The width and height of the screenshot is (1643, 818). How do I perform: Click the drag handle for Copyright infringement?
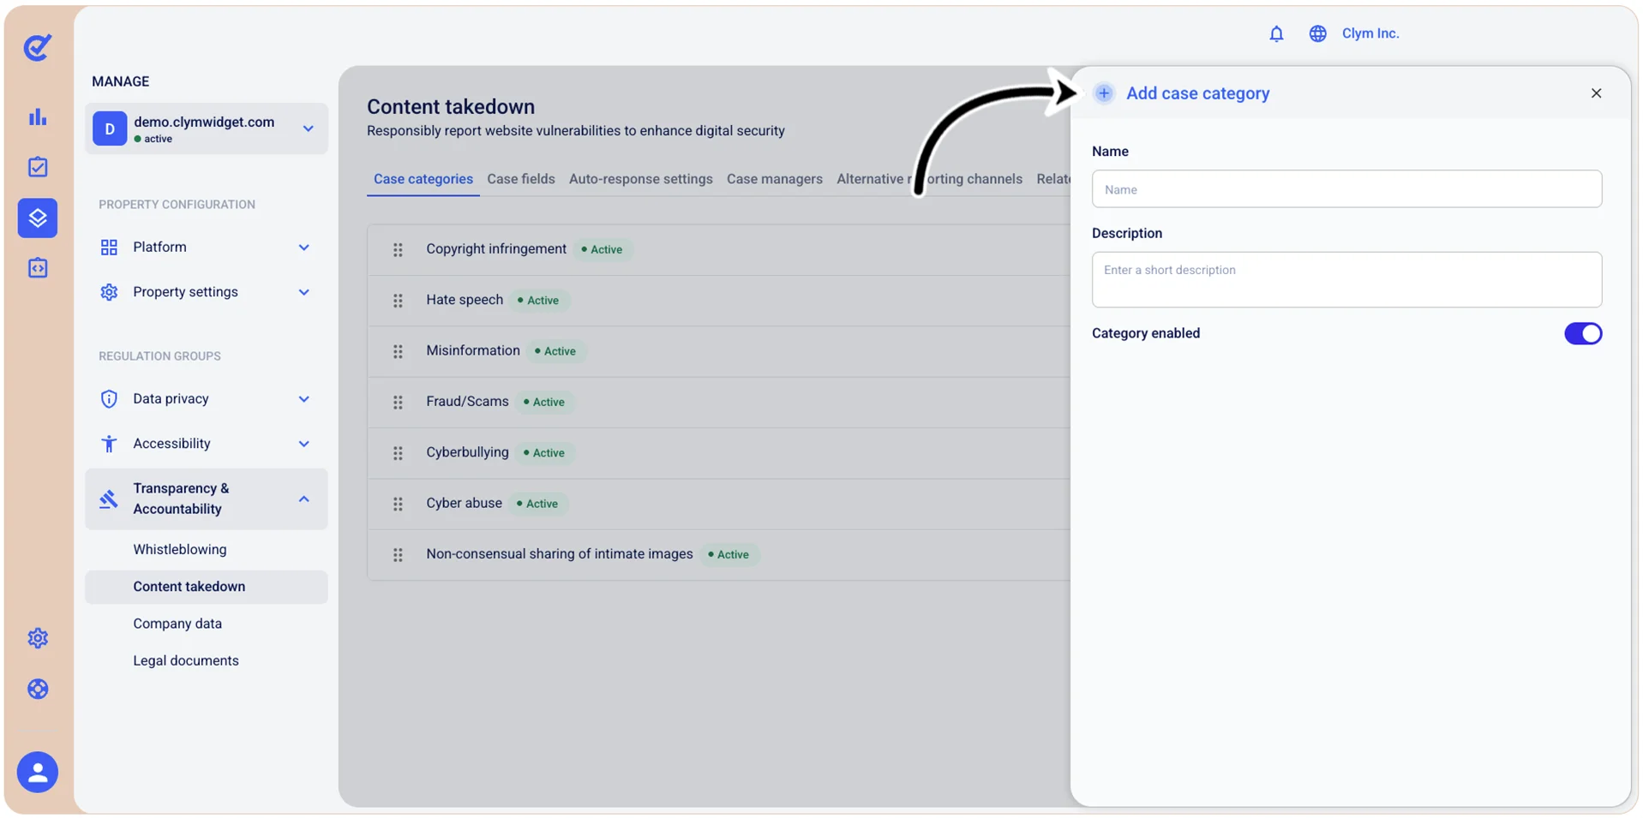point(398,249)
